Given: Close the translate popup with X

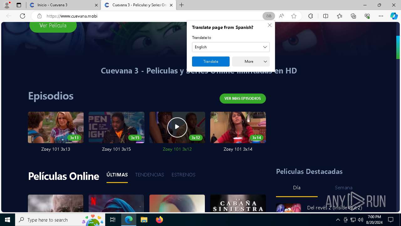Looking at the screenshot, I should pyautogui.click(x=269, y=25).
